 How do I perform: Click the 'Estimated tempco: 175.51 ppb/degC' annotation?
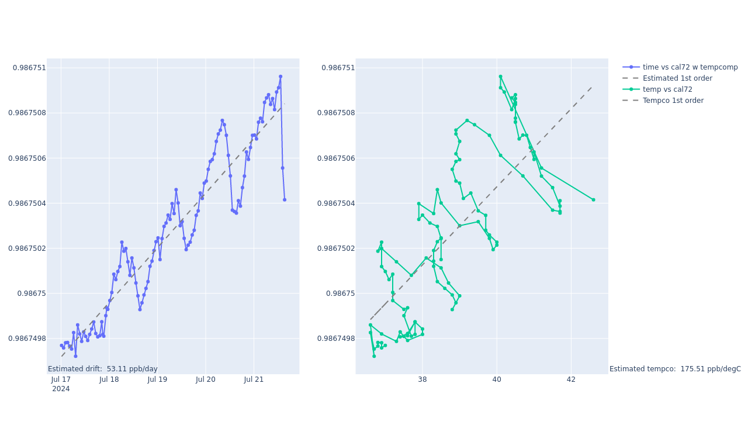pos(675,369)
